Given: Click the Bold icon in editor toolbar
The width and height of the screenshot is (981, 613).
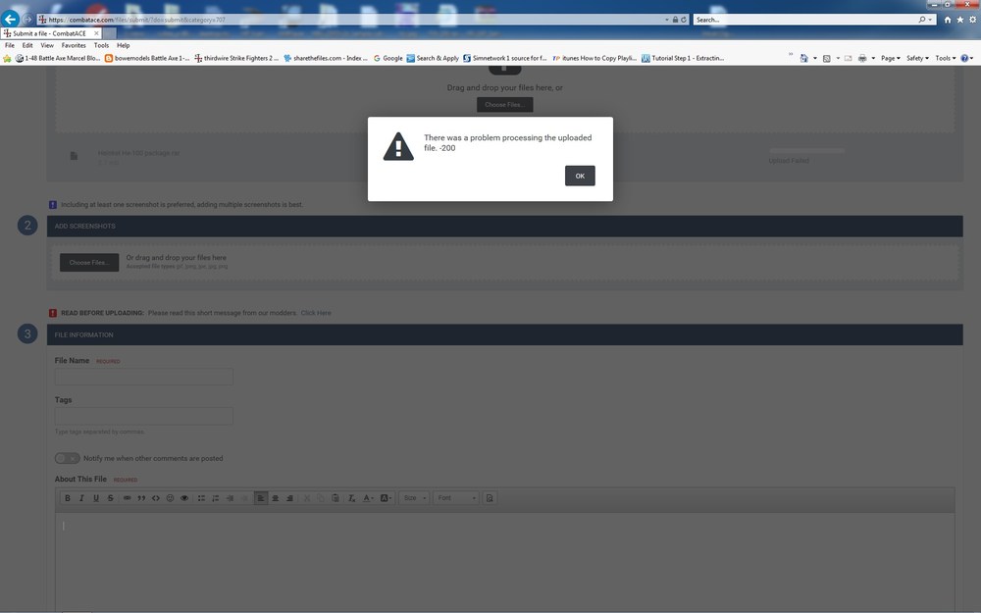Looking at the screenshot, I should pos(68,498).
